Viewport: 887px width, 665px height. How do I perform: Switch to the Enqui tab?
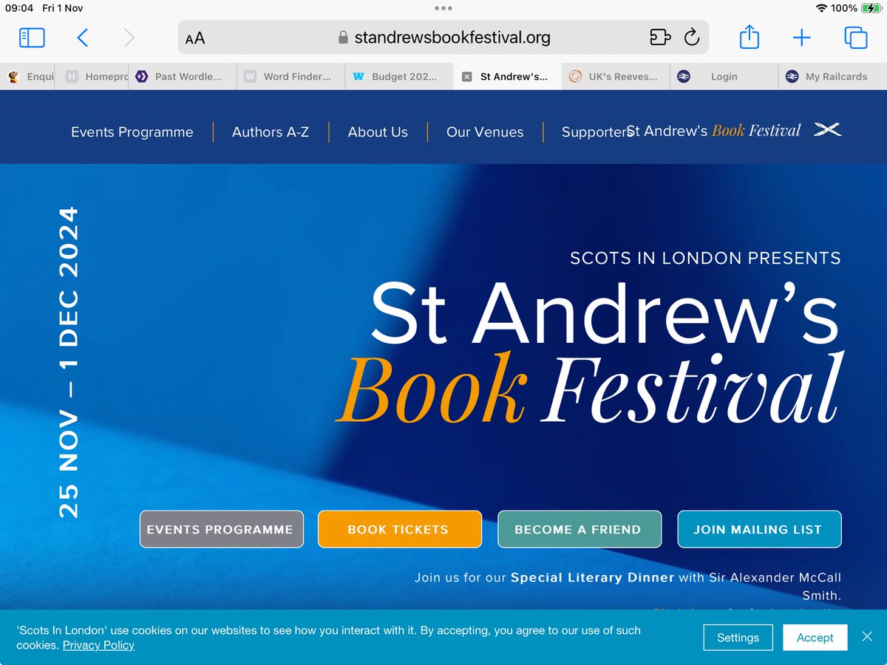[27, 76]
